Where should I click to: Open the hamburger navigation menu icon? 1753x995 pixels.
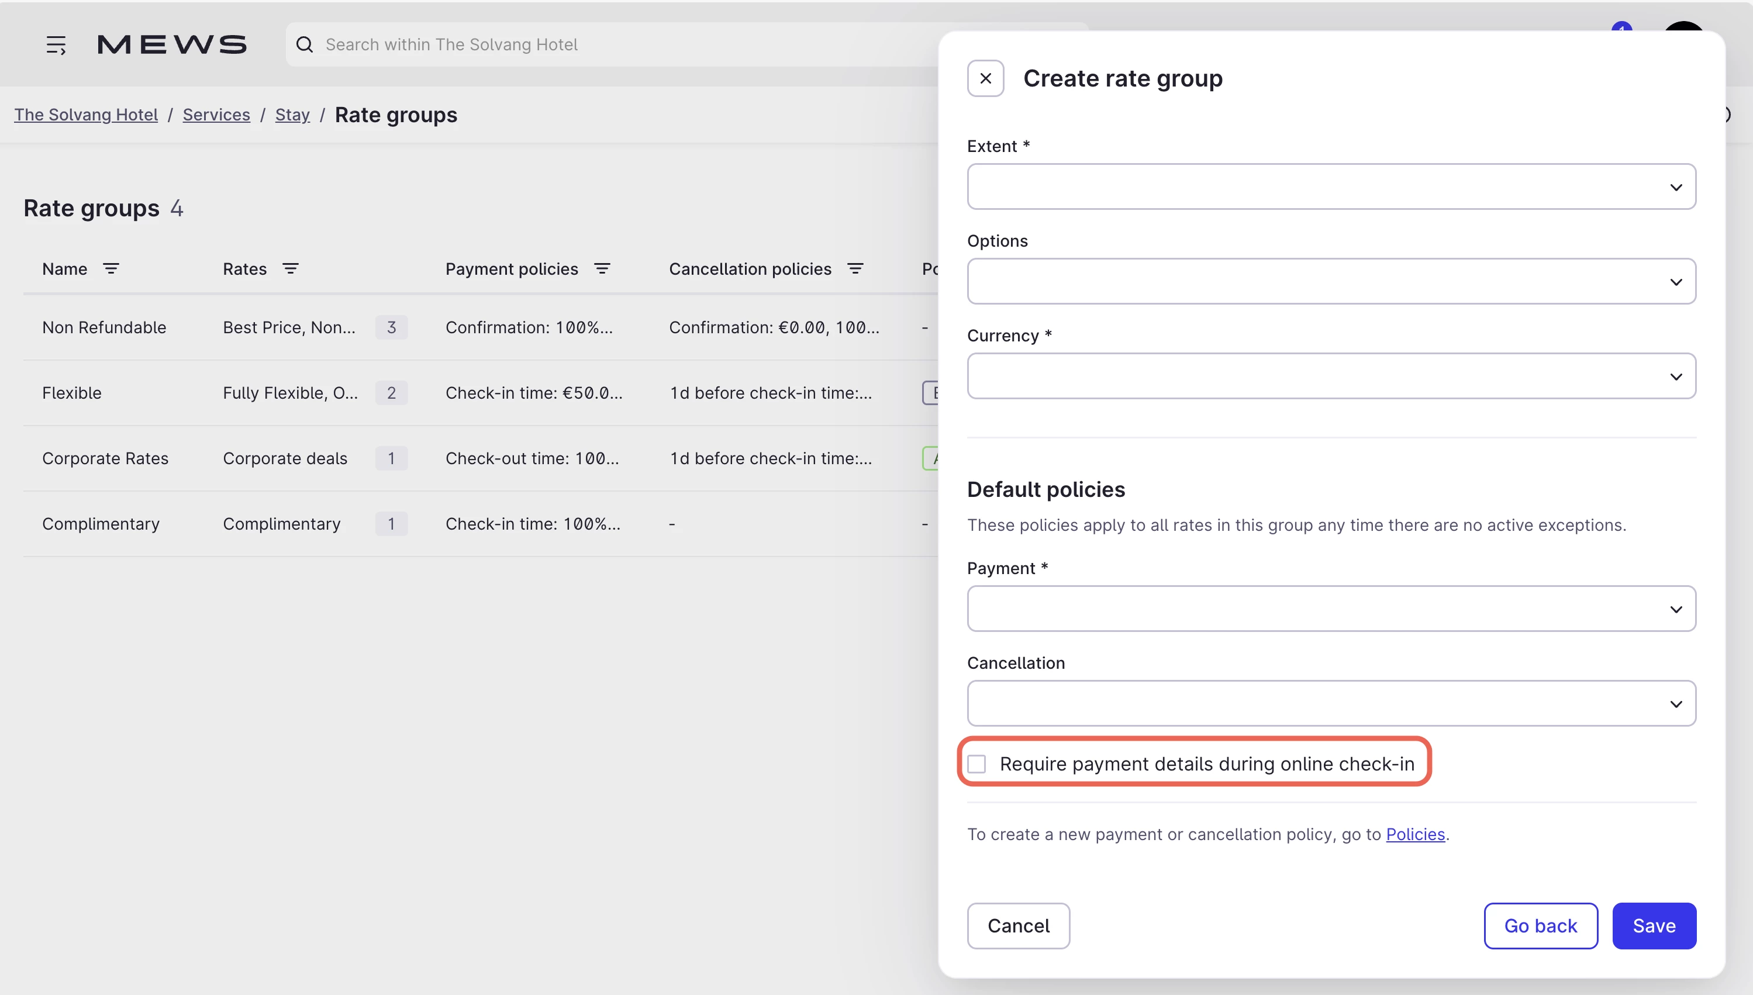(x=56, y=45)
